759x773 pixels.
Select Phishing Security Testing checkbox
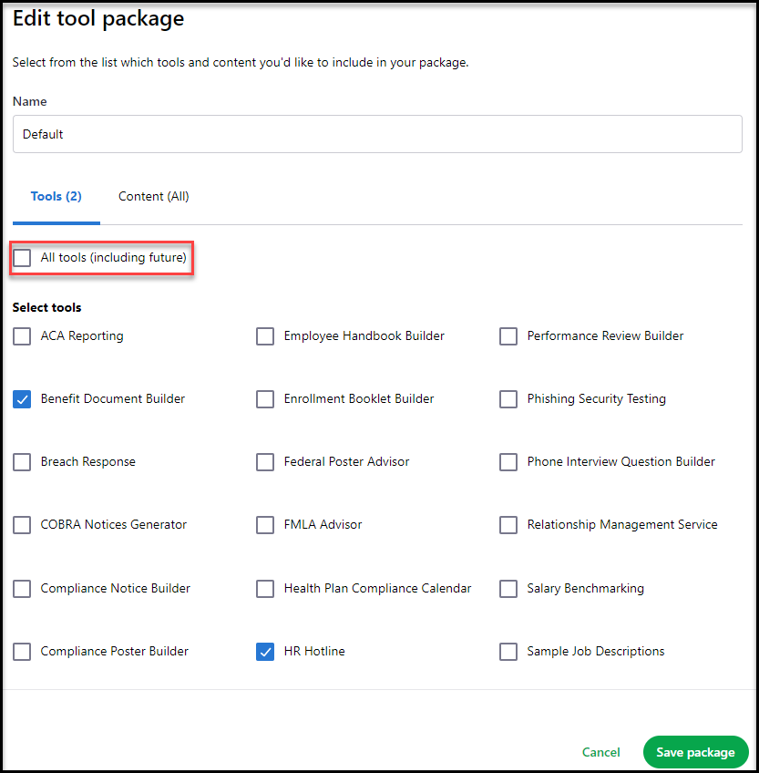pos(508,399)
